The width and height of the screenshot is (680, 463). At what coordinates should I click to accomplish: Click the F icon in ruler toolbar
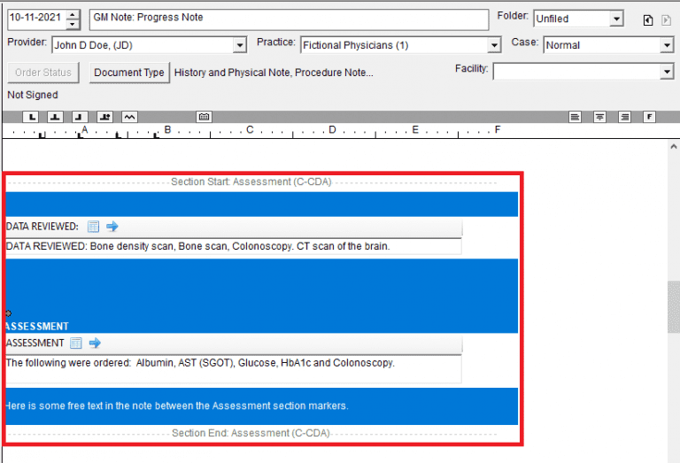[x=649, y=117]
